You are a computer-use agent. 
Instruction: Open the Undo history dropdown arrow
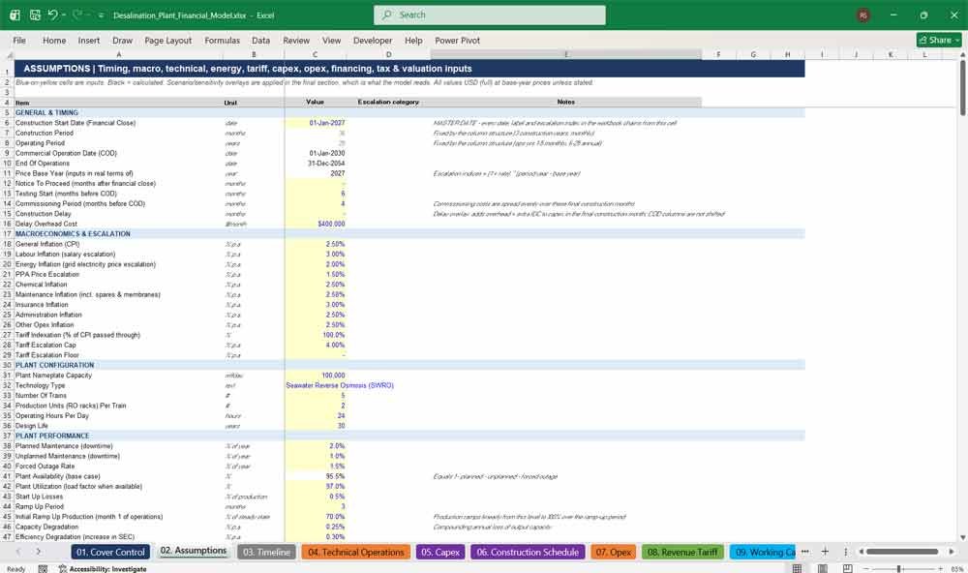point(64,15)
